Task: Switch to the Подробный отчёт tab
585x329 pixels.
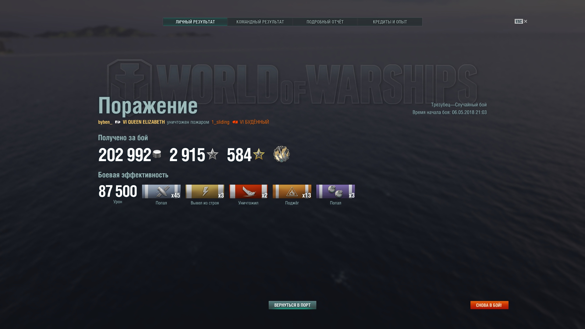Action: pyautogui.click(x=325, y=22)
